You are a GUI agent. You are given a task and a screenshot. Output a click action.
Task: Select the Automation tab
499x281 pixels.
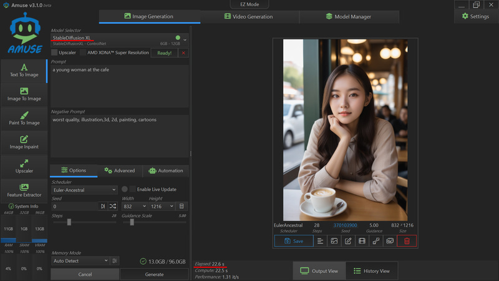pos(166,170)
